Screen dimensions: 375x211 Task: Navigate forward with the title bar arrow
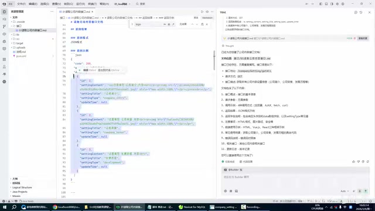312,4
